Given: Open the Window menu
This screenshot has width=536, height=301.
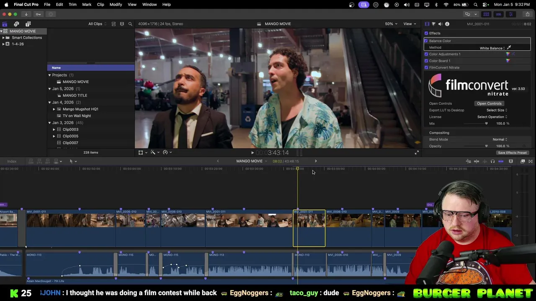Looking at the screenshot, I should pyautogui.click(x=149, y=4).
